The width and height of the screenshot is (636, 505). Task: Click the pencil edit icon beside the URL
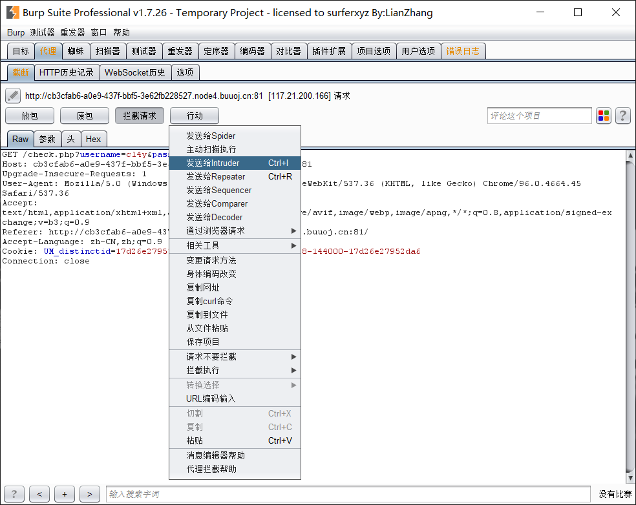tap(12, 96)
